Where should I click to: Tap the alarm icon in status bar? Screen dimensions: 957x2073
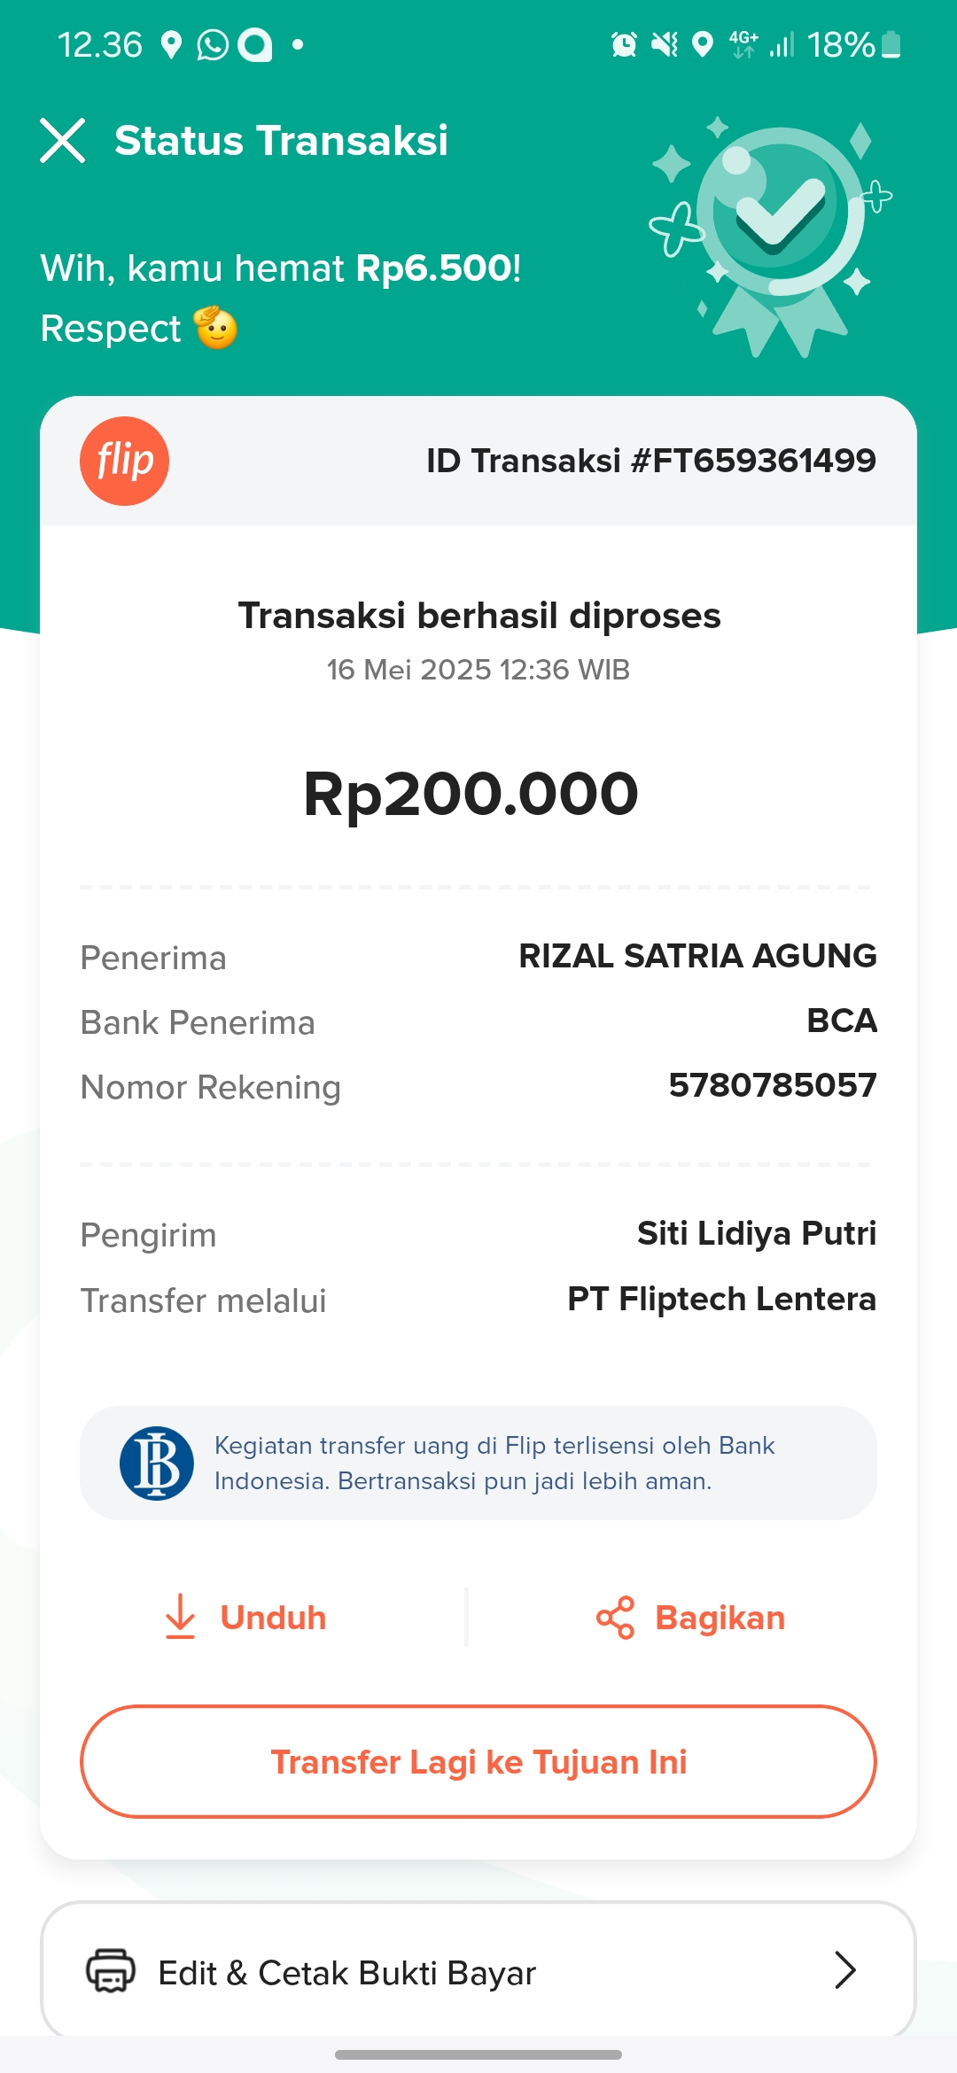click(624, 44)
